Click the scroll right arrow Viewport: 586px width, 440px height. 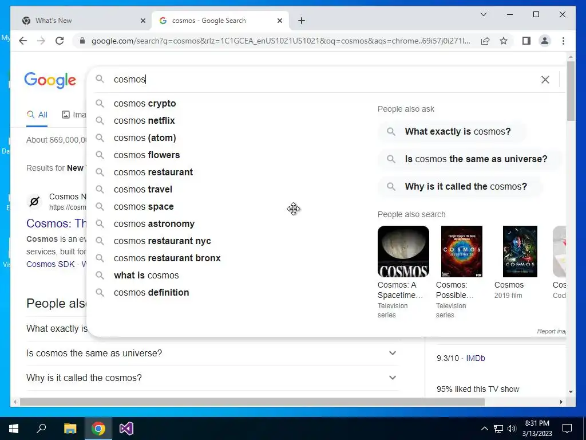point(561,402)
